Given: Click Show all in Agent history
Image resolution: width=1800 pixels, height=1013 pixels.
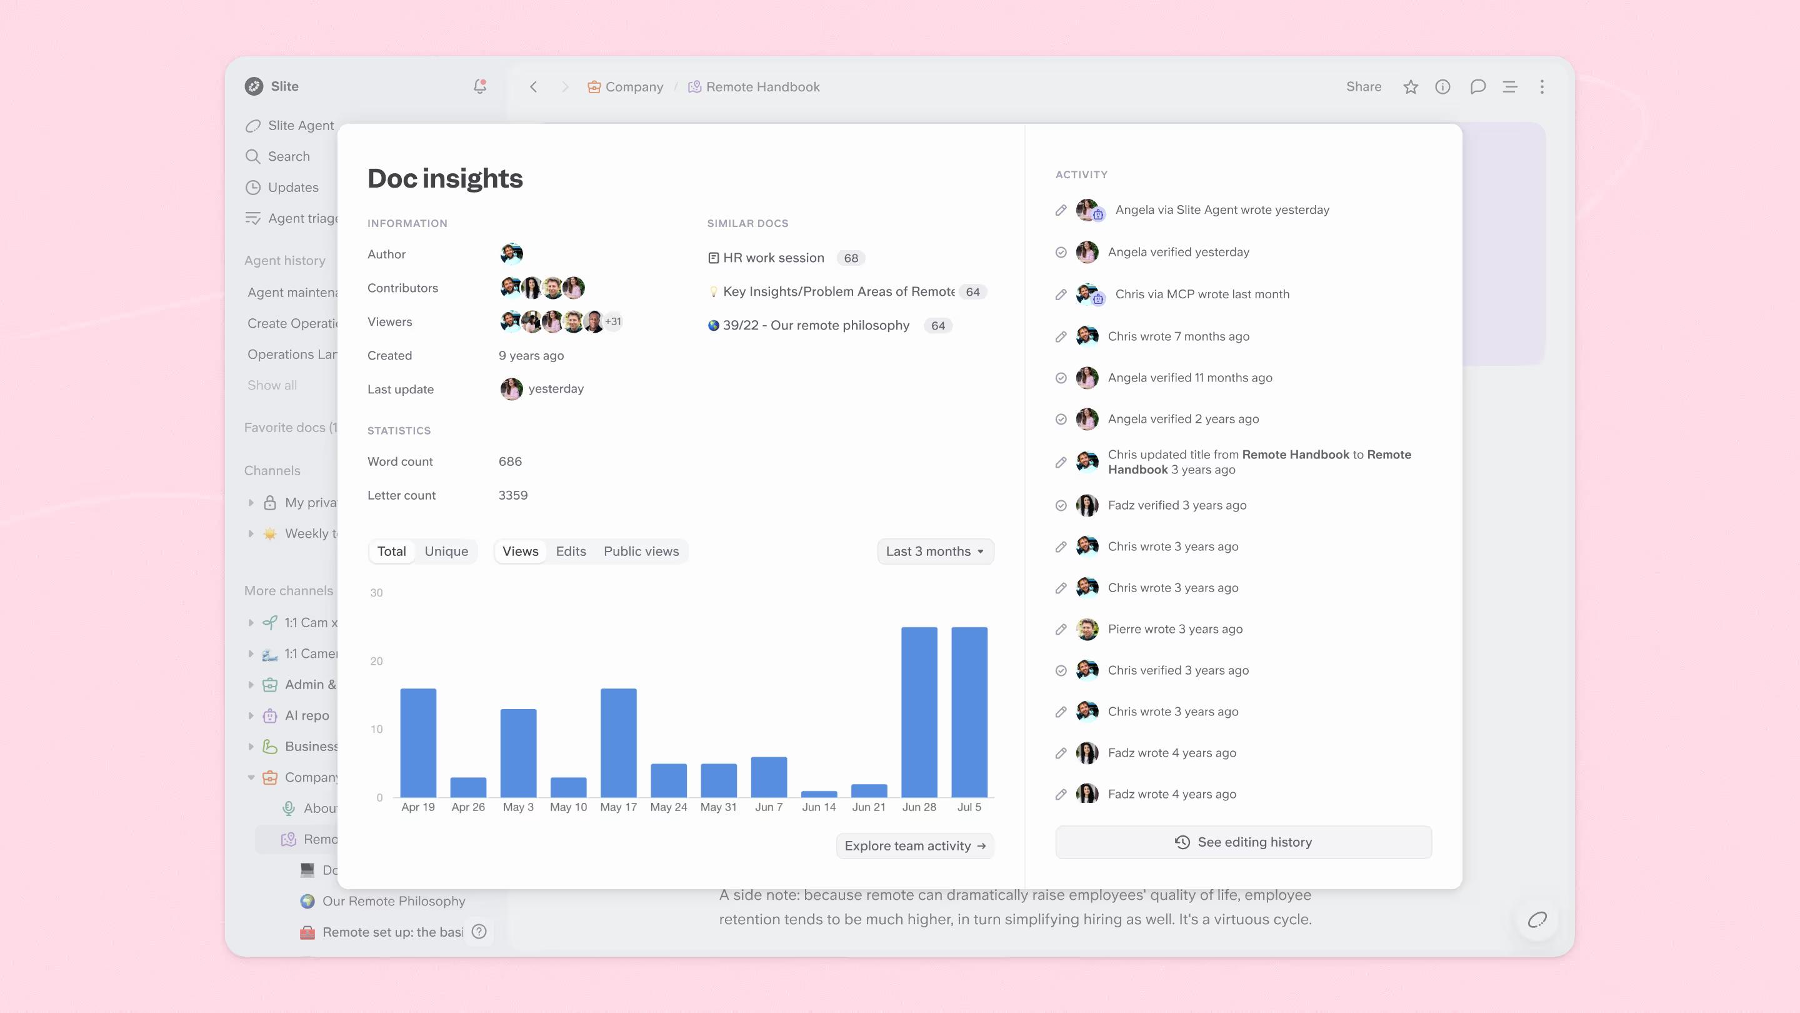Looking at the screenshot, I should [272, 385].
